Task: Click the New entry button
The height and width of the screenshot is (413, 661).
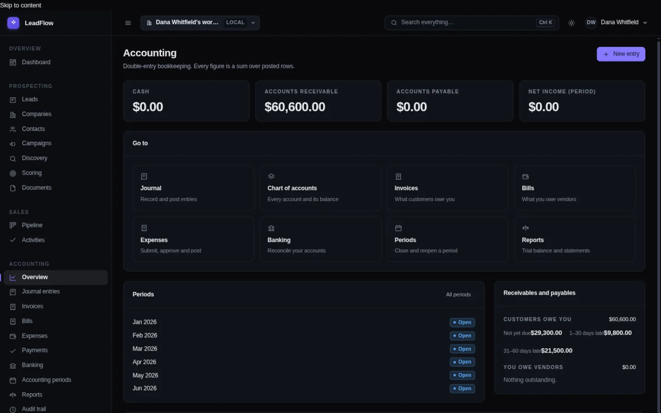Action: pos(621,54)
